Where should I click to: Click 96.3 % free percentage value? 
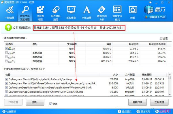pyautogui.click(x=161, y=53)
